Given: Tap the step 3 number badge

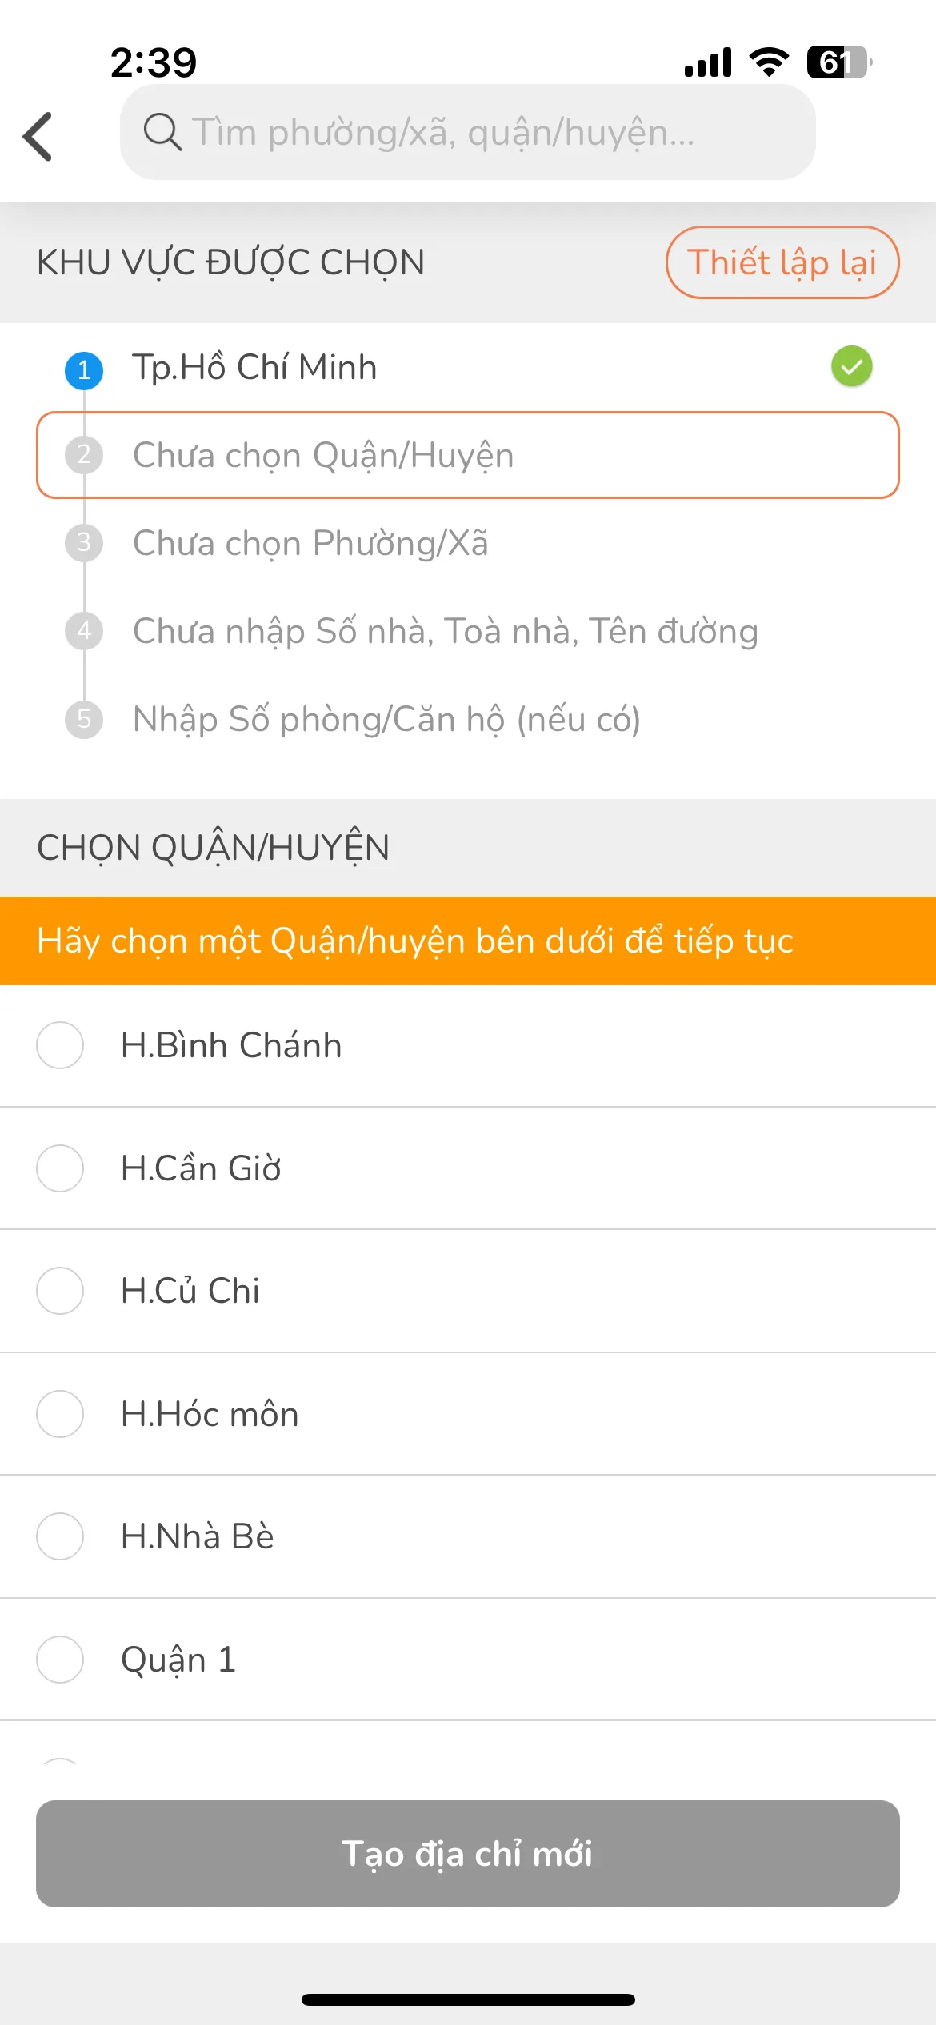Looking at the screenshot, I should click(84, 543).
